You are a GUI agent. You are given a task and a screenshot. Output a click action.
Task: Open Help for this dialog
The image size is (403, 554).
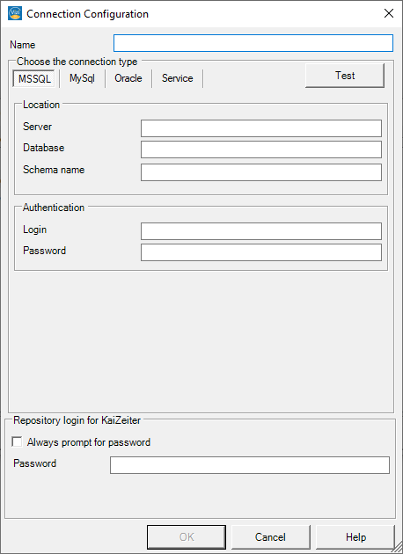pos(355,537)
